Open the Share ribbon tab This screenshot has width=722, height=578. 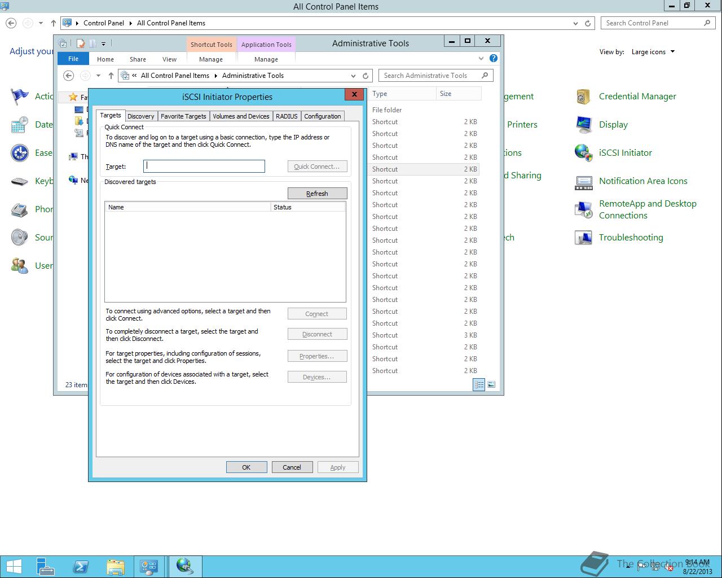pyautogui.click(x=138, y=59)
